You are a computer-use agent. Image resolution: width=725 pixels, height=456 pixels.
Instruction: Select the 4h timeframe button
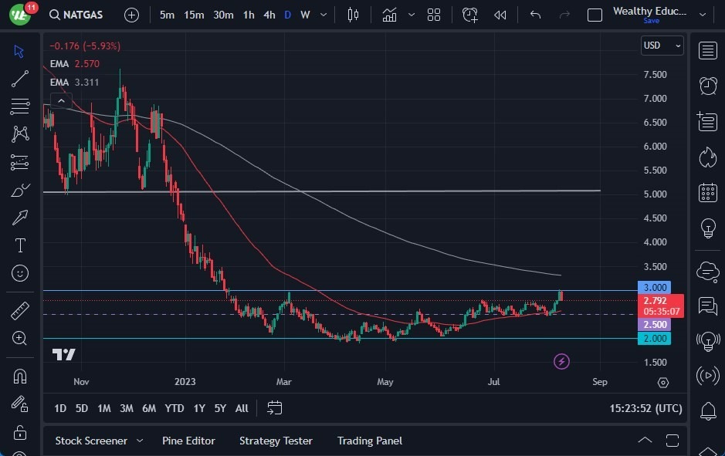(x=269, y=15)
